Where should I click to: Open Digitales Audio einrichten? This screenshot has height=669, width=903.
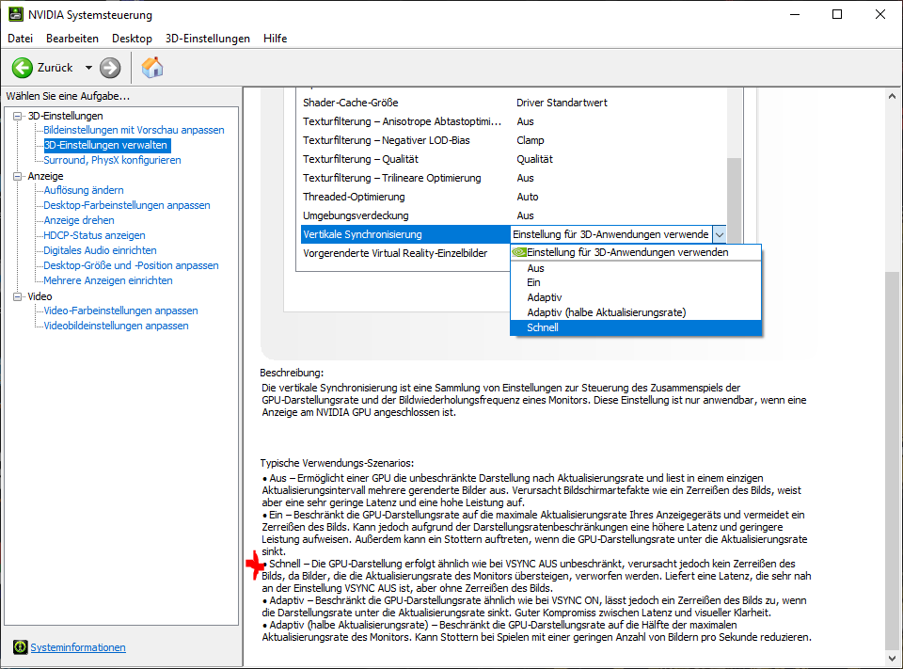tap(101, 250)
